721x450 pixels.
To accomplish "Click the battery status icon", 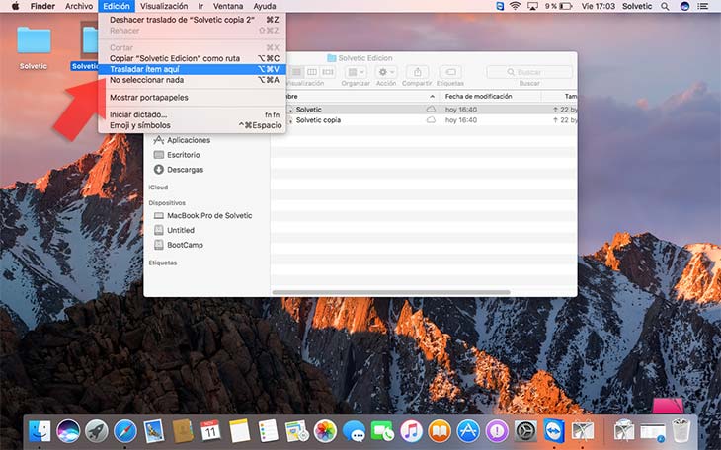I will coord(566,6).
